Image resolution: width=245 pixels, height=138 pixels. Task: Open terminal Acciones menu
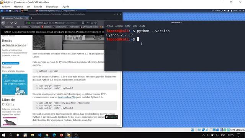tap(119, 26)
